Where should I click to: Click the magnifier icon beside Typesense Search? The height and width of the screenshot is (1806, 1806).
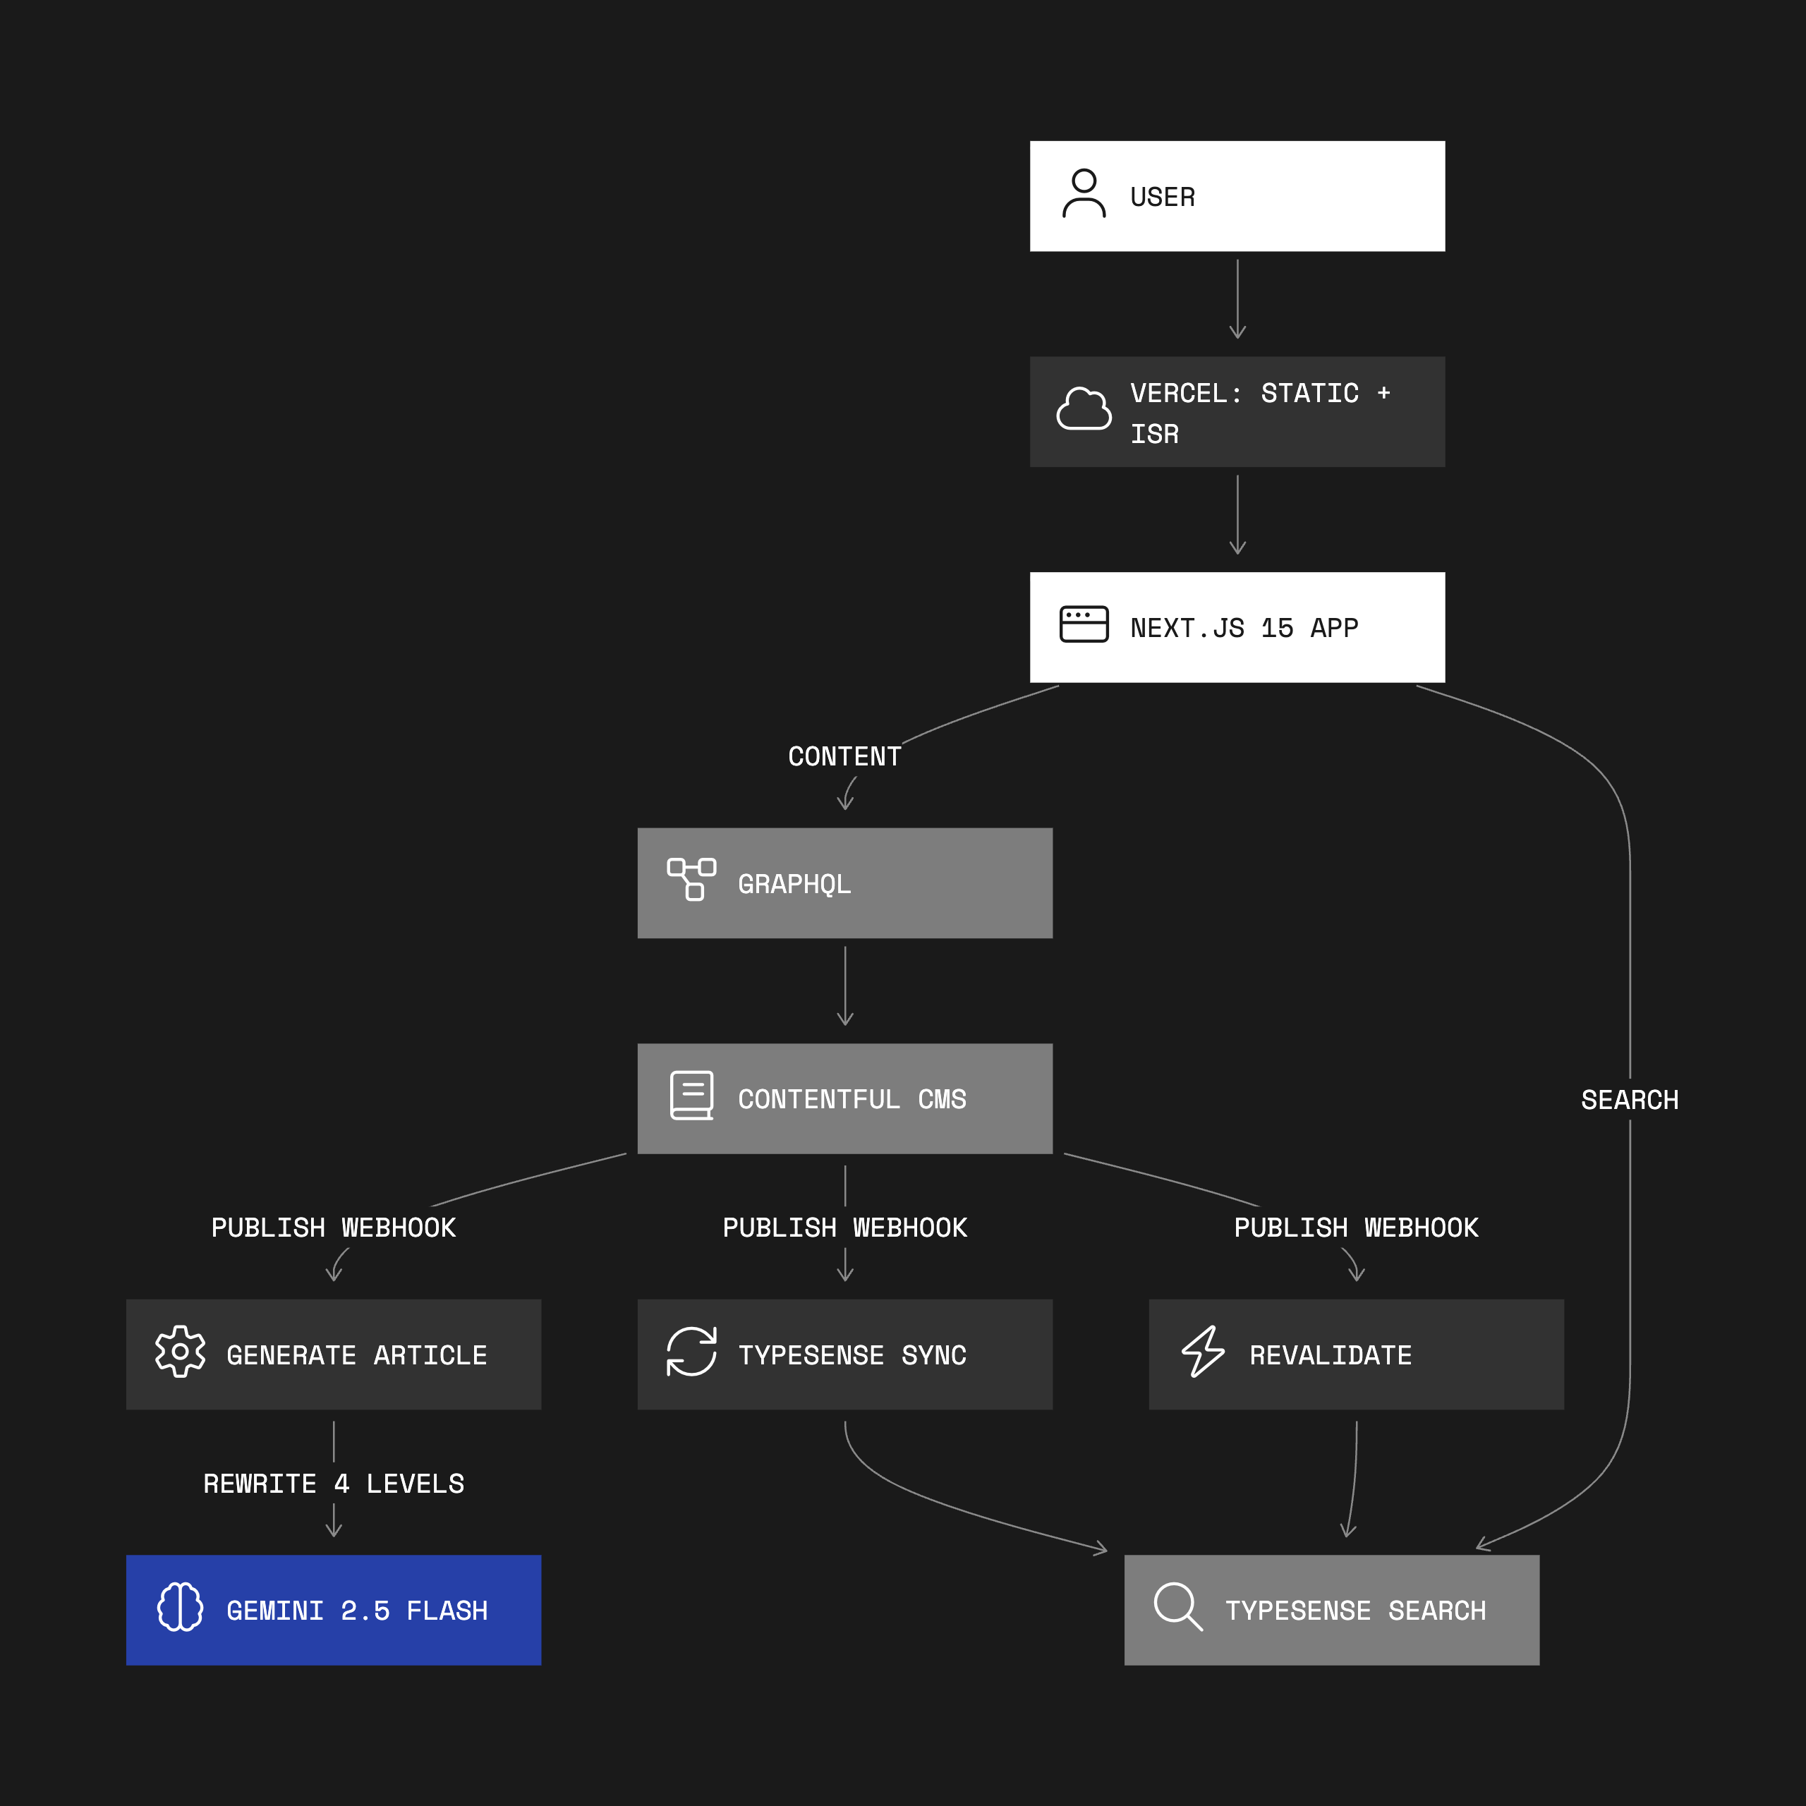pyautogui.click(x=1178, y=1607)
